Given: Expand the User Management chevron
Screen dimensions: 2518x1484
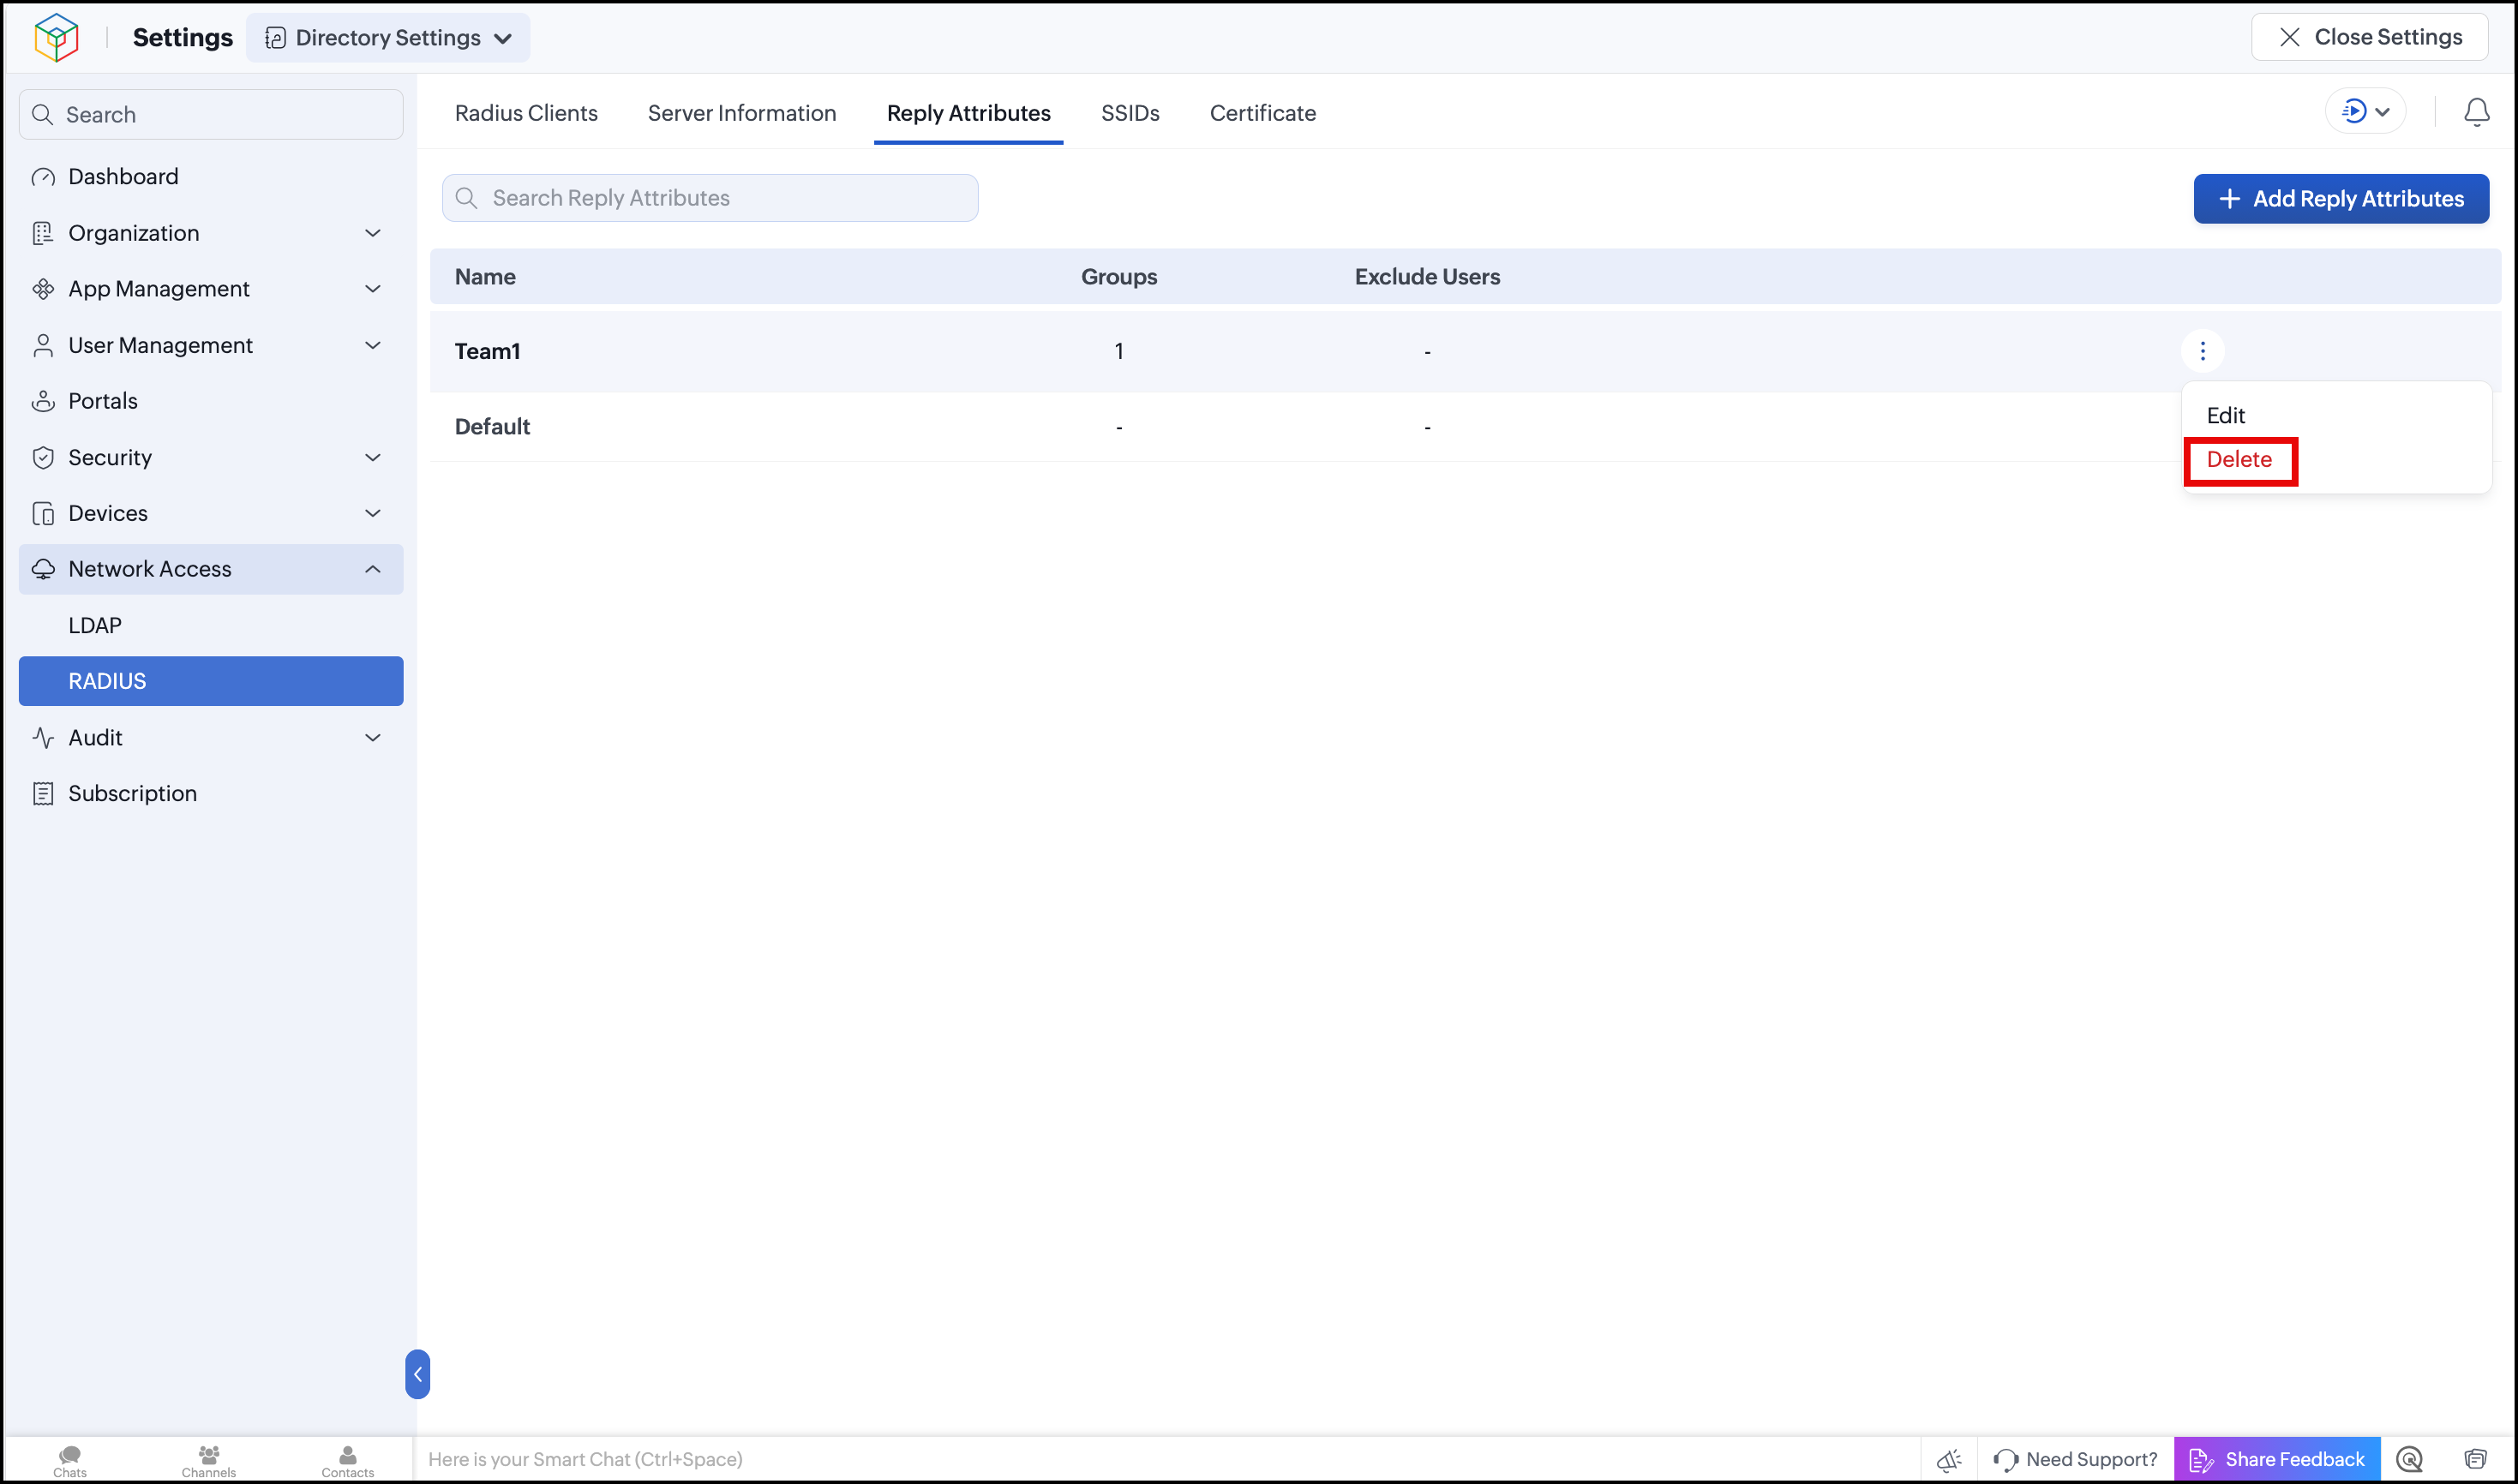Looking at the screenshot, I should 373,345.
